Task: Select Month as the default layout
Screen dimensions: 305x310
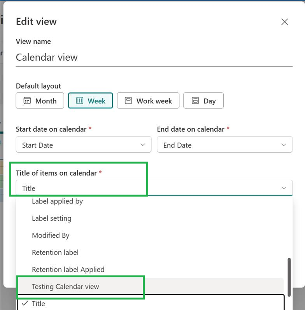Action: 40,101
